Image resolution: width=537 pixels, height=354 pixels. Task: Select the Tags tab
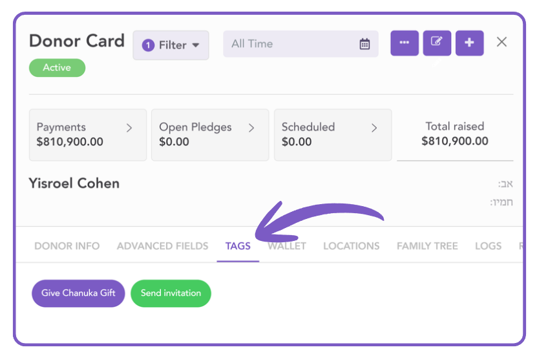[x=238, y=246]
